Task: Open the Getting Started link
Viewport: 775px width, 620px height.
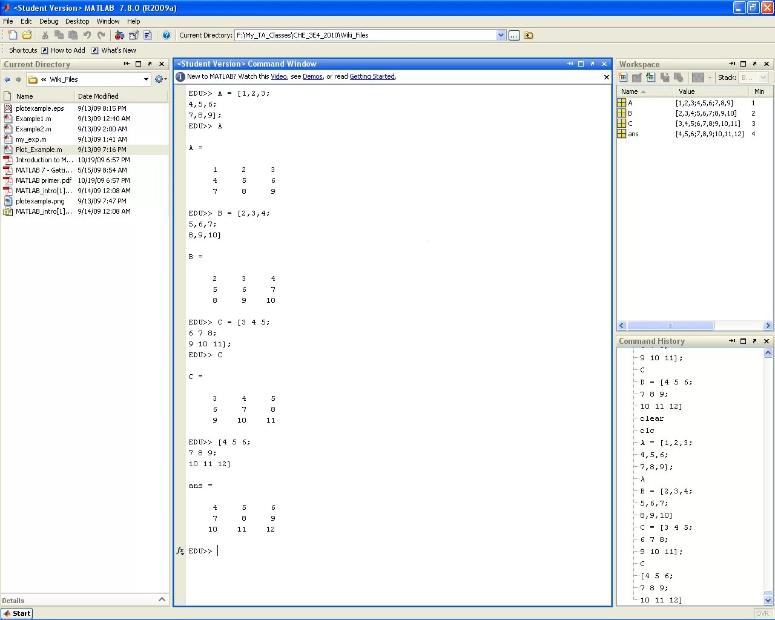Action: [372, 76]
